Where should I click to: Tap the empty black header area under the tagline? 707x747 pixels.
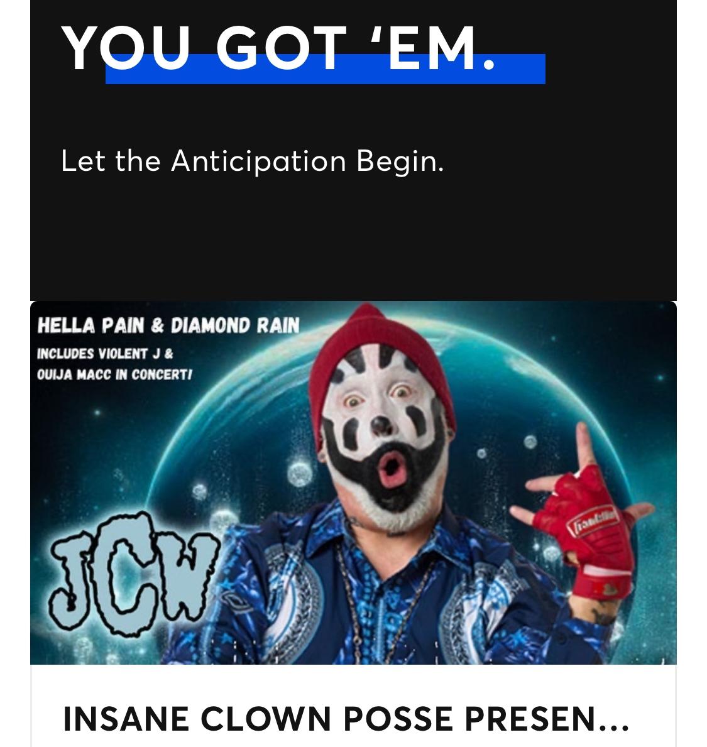pos(353,238)
